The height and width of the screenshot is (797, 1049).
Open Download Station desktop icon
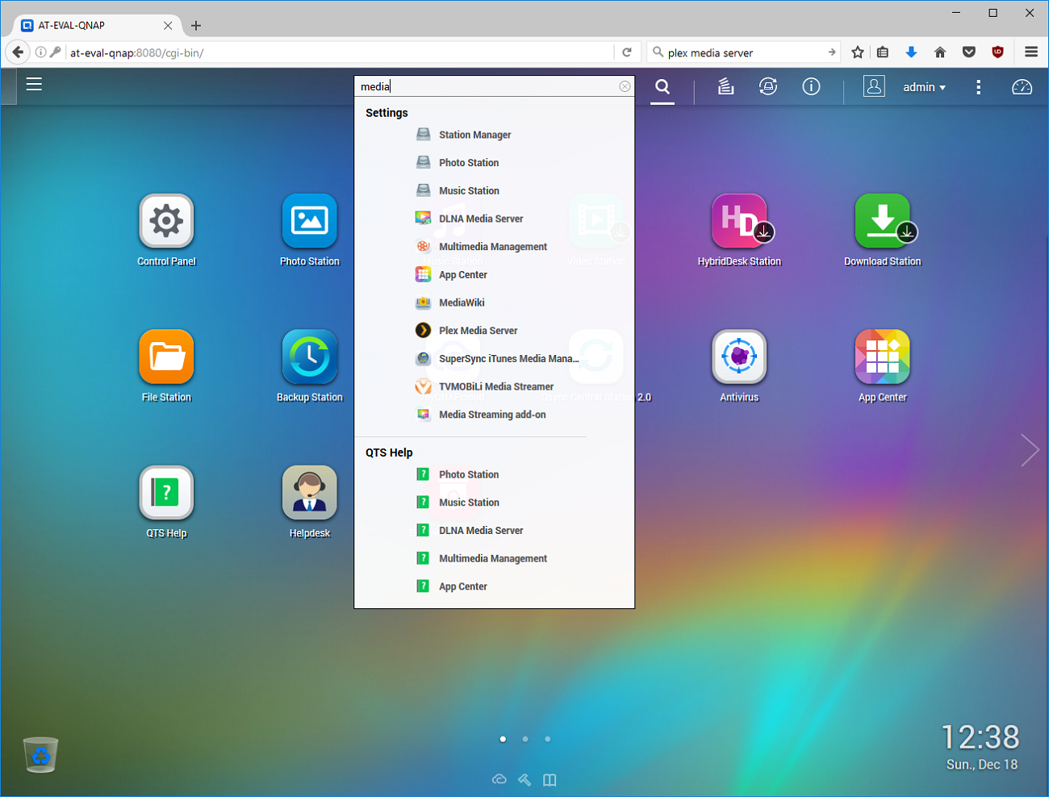pos(883,221)
